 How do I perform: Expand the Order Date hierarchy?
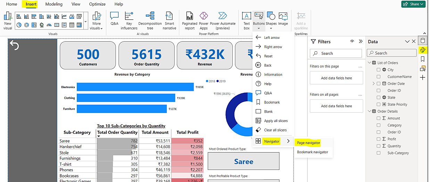pyautogui.click(x=373, y=84)
